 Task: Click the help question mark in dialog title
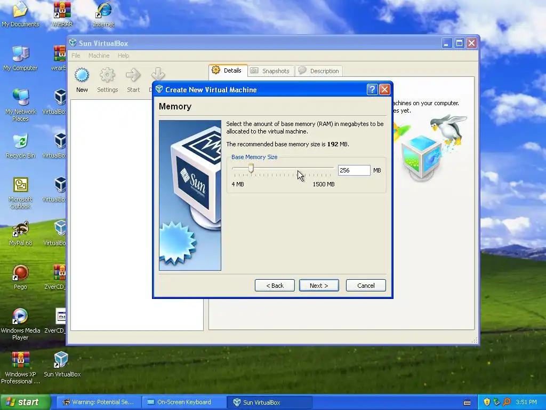click(x=372, y=90)
